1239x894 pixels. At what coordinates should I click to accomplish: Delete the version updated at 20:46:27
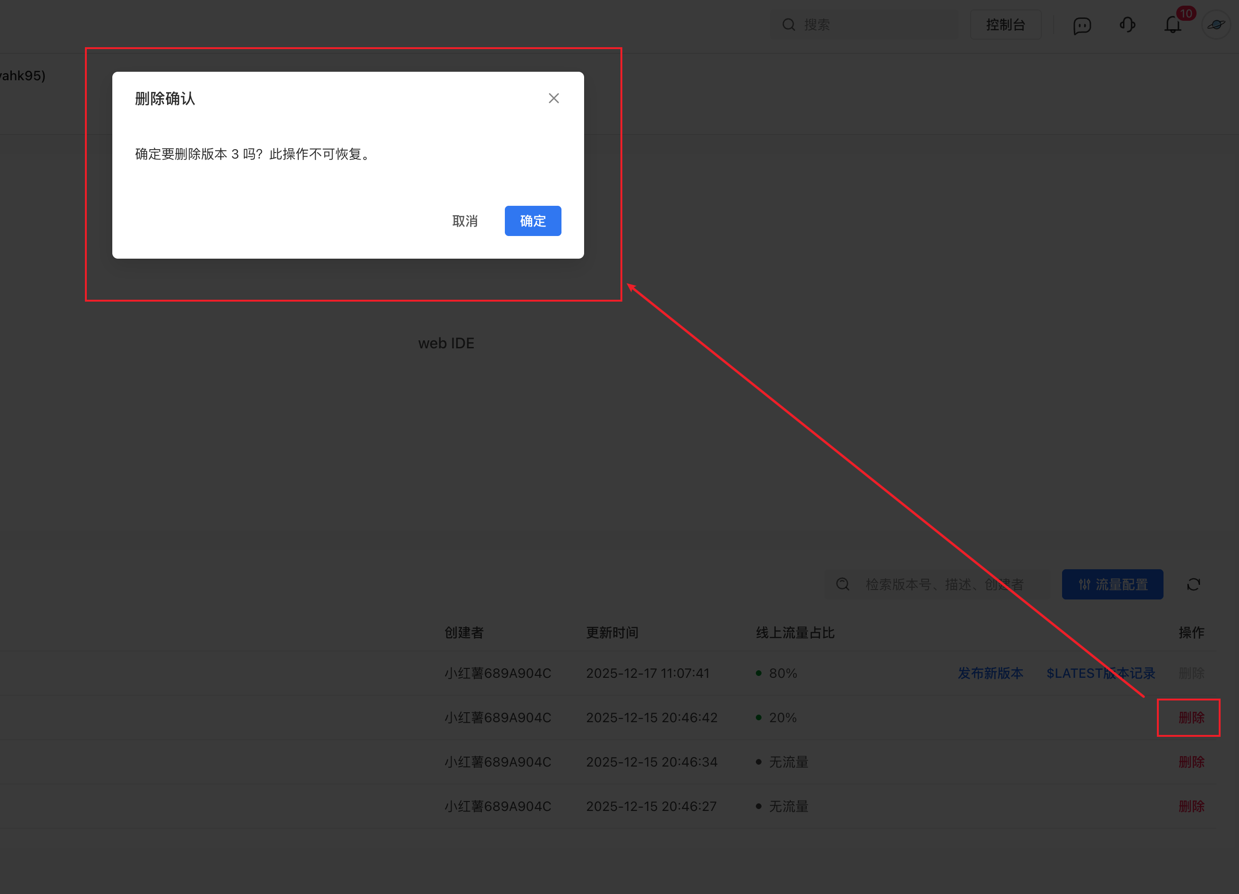tap(1191, 806)
